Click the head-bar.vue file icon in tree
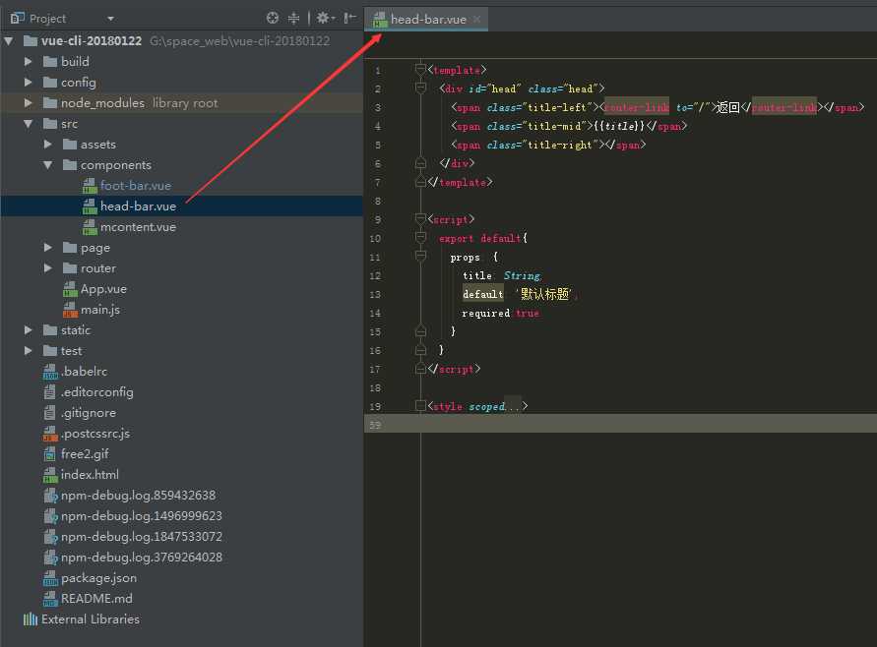 tap(90, 206)
